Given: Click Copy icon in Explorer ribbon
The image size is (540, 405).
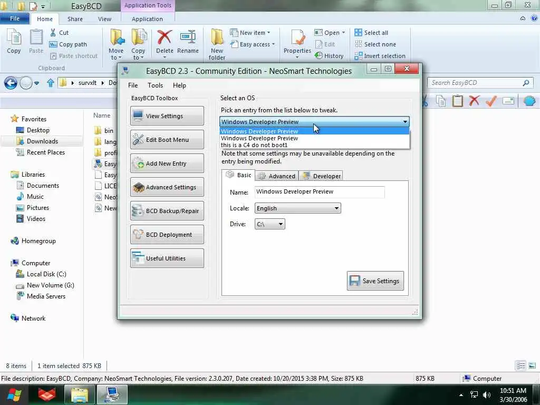Looking at the screenshot, I should (x=14, y=41).
